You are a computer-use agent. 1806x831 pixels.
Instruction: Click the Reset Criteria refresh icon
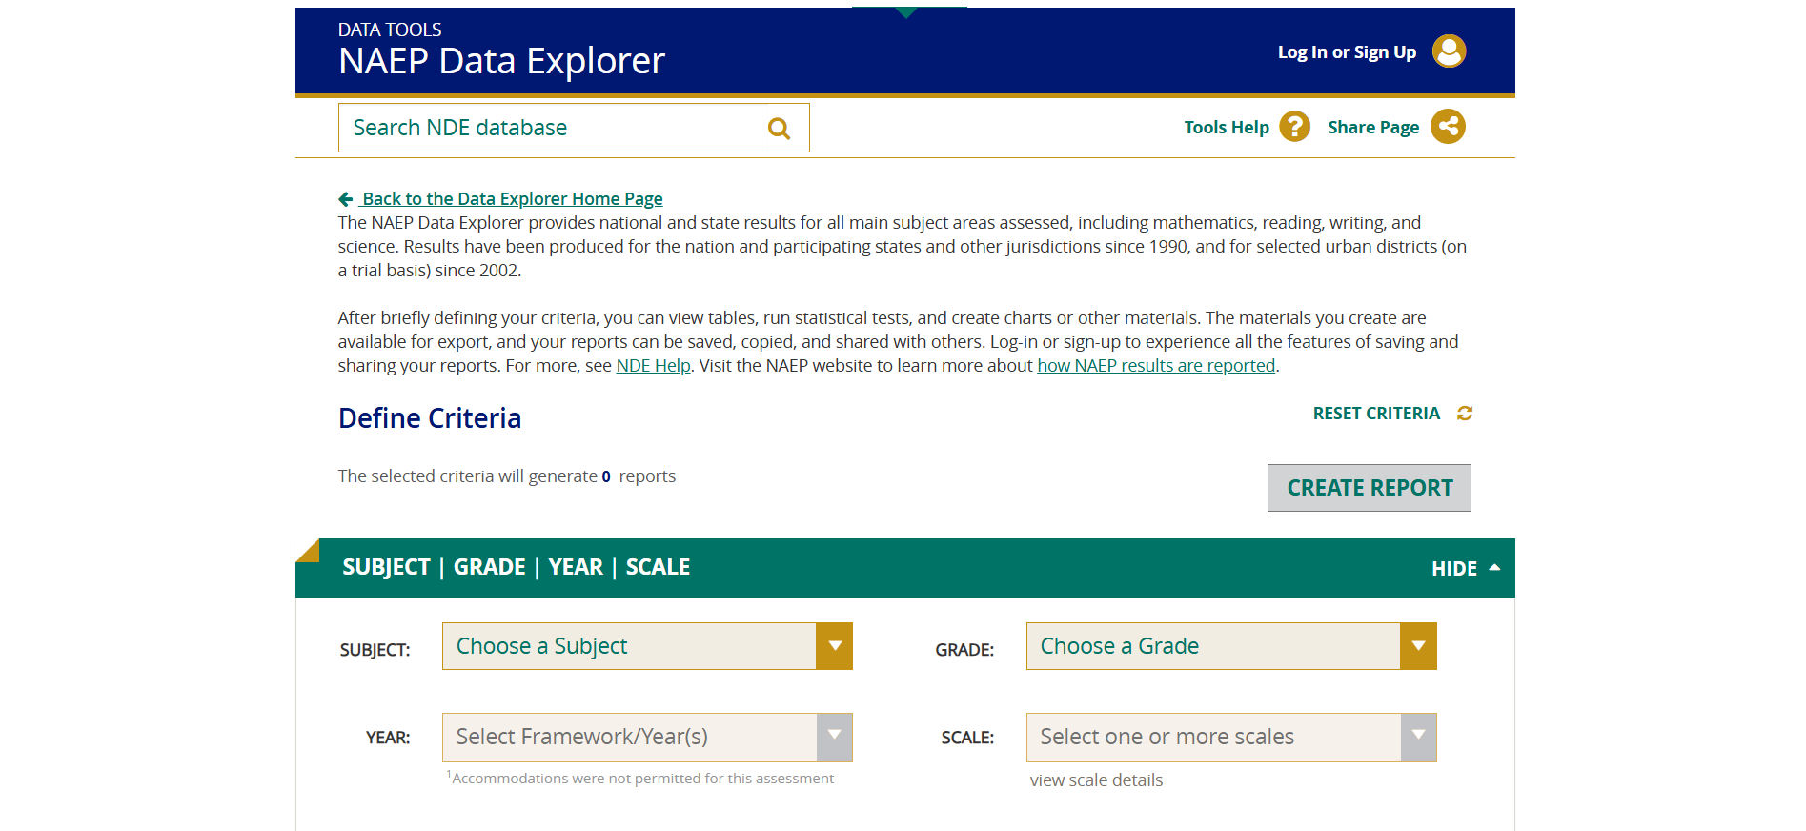click(x=1465, y=414)
